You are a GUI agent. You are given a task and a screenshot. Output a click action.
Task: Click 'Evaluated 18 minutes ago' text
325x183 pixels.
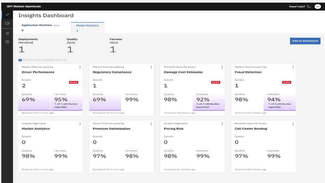(x=109, y=170)
